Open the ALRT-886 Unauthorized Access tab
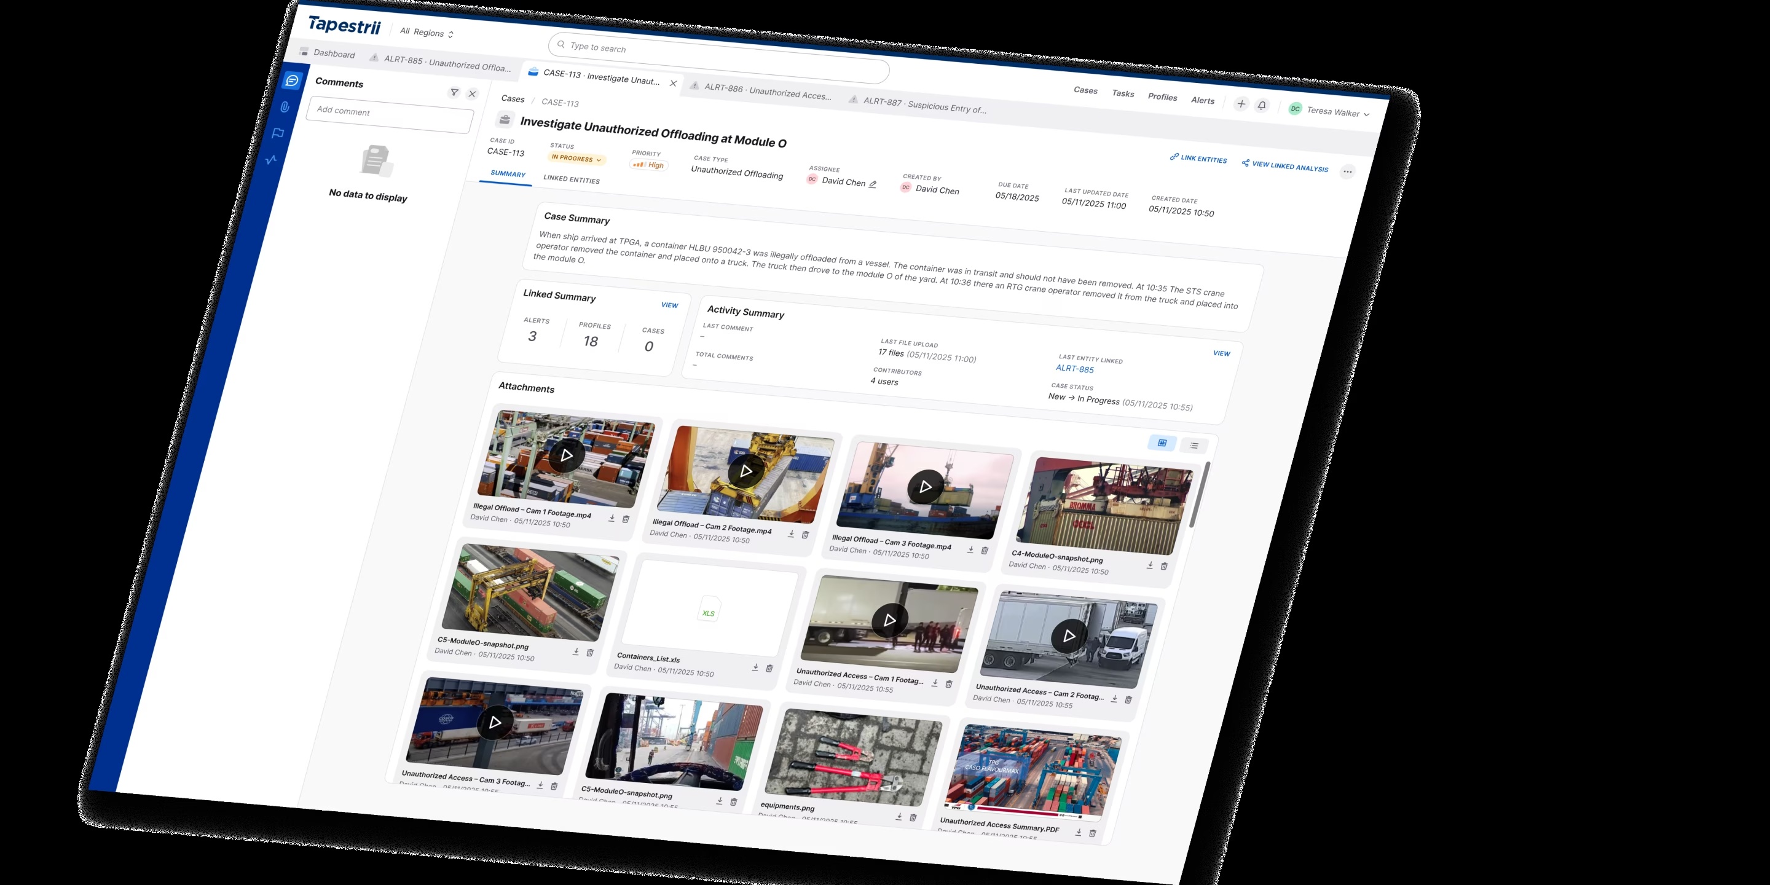Screen dimensions: 1770x885 (x=762, y=92)
